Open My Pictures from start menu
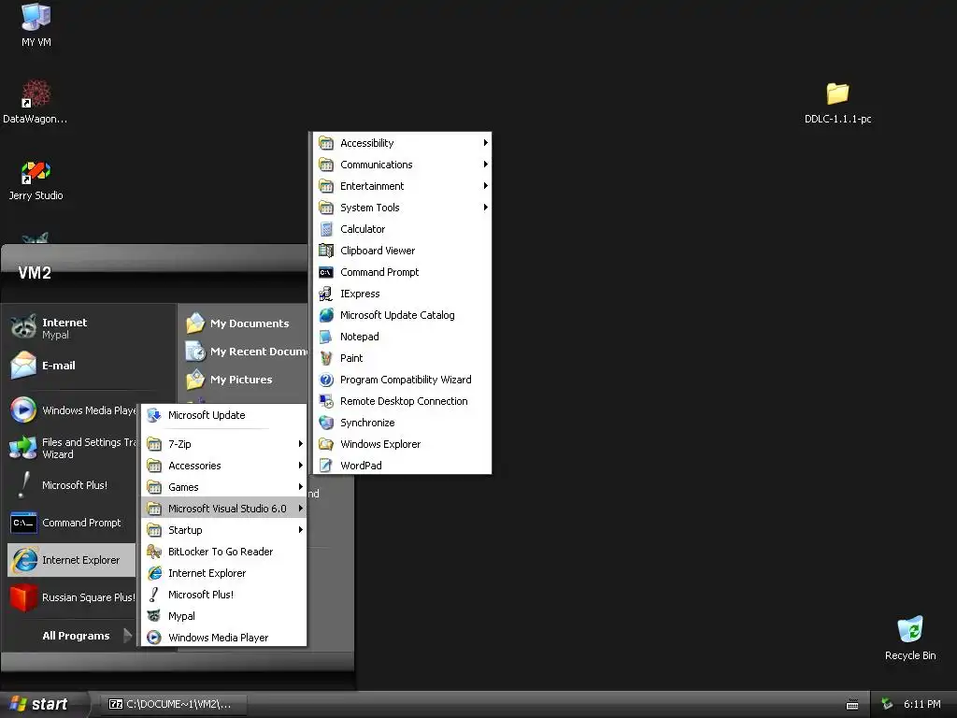Screen dimensions: 957x718 click(x=244, y=380)
